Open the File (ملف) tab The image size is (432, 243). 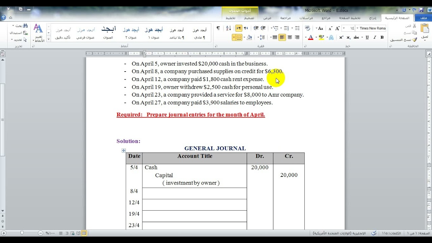(x=423, y=18)
